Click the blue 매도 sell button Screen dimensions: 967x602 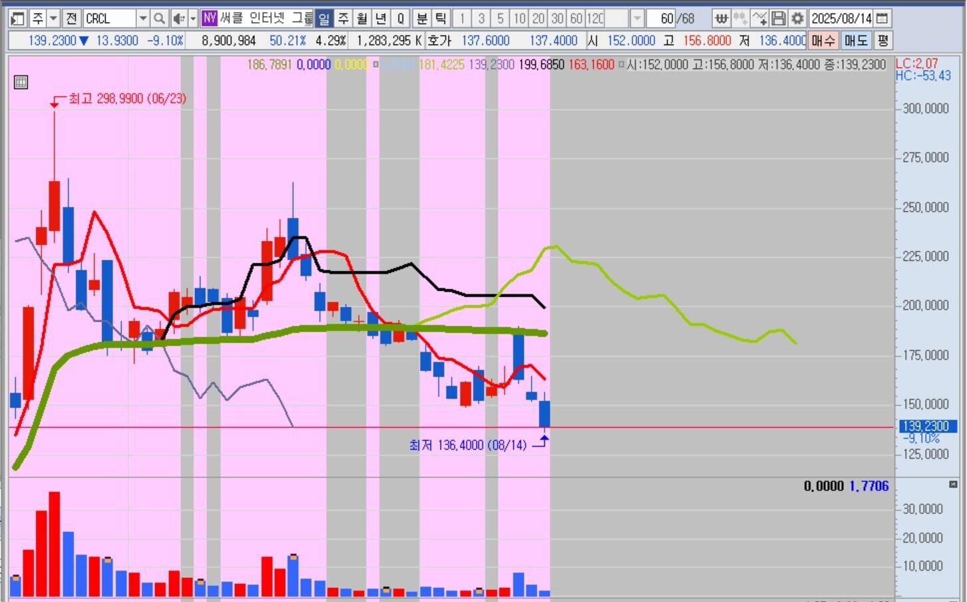click(857, 41)
